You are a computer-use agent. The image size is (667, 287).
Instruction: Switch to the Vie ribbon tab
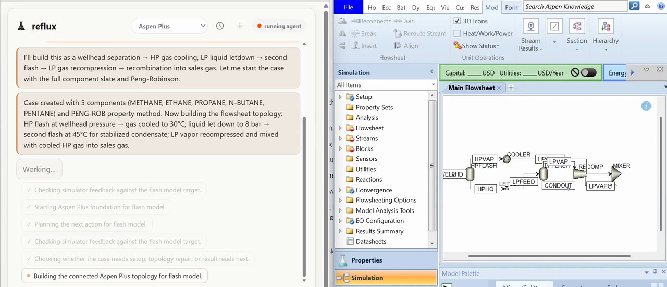click(445, 7)
